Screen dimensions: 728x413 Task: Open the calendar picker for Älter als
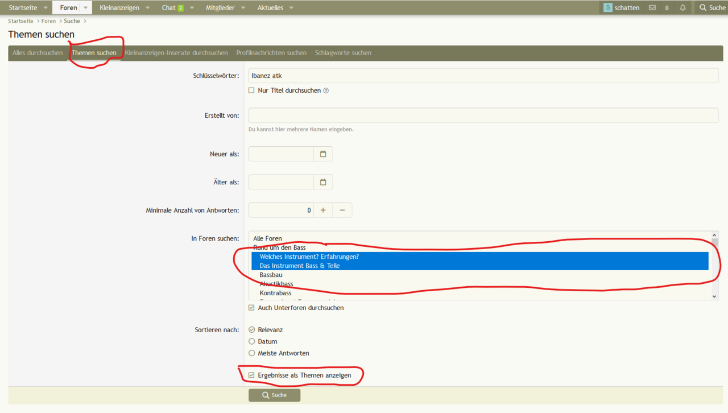pyautogui.click(x=323, y=182)
